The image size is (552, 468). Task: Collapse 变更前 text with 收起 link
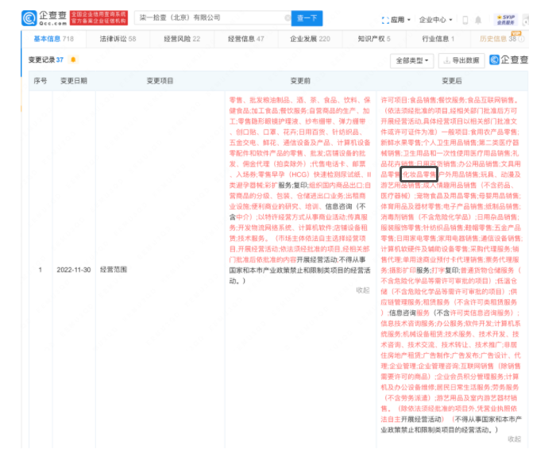(363, 290)
